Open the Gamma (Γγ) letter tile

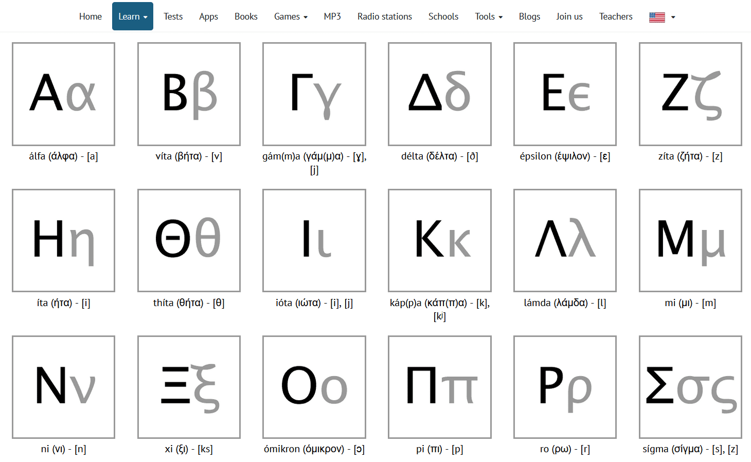click(314, 94)
